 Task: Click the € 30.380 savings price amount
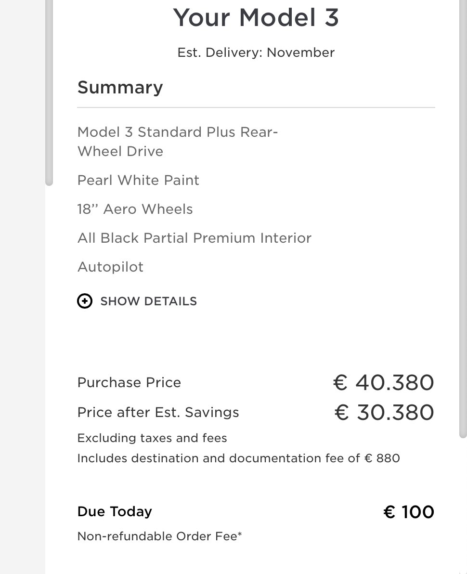[384, 412]
